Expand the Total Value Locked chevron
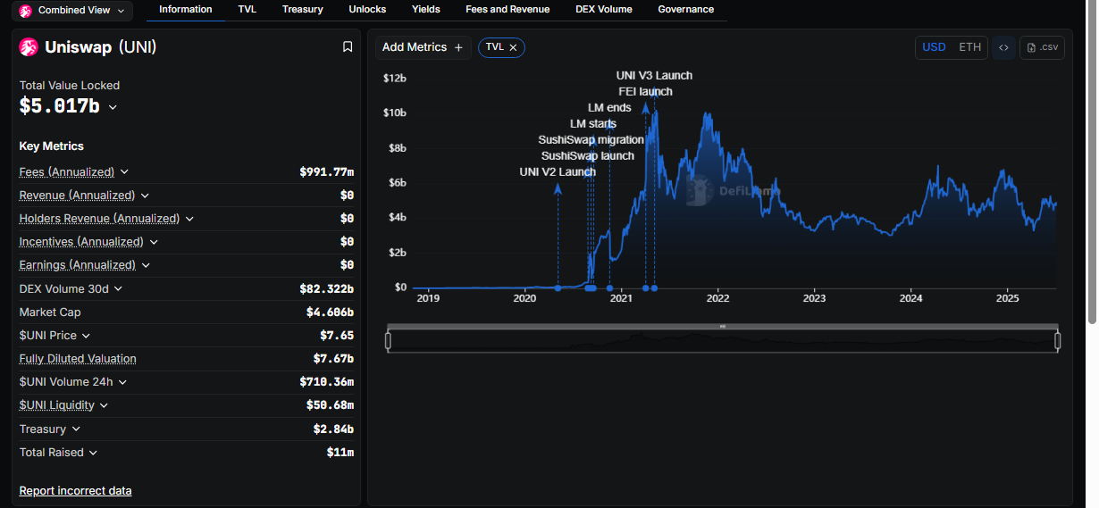The height and width of the screenshot is (508, 1099). tap(113, 107)
